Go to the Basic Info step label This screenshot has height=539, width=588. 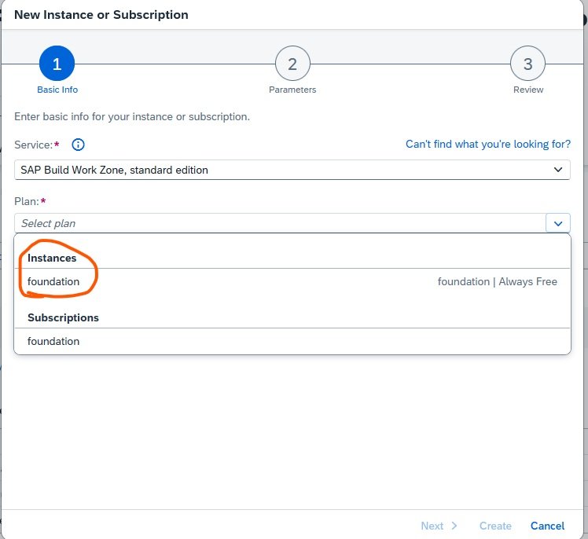[57, 90]
